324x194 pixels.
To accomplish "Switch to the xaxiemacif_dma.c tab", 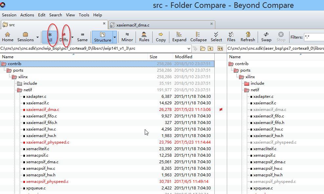I will (133, 25).
